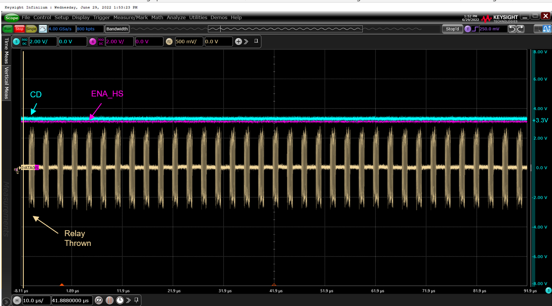Toggle channel 6 display

pos(93,41)
